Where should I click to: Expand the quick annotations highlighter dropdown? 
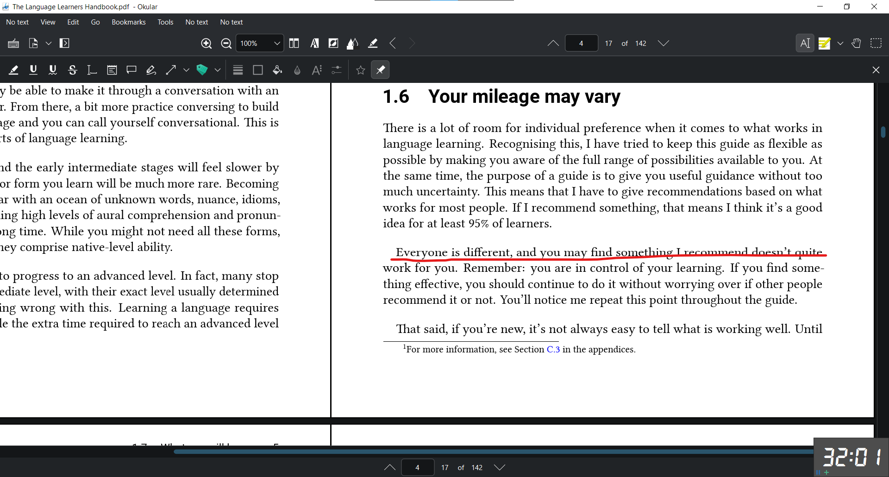tap(840, 44)
